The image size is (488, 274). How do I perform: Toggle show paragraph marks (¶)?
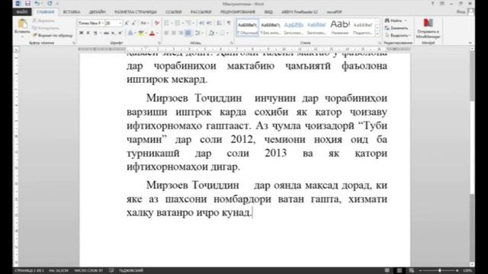tap(229, 24)
